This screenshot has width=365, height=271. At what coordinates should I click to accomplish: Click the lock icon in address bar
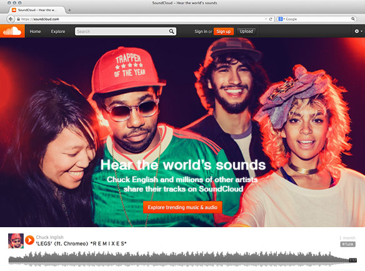click(18, 19)
